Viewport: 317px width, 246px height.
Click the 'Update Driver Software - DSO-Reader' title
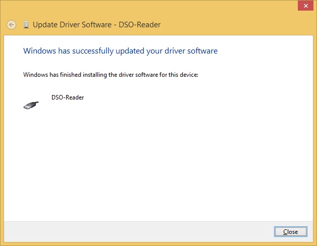96,25
